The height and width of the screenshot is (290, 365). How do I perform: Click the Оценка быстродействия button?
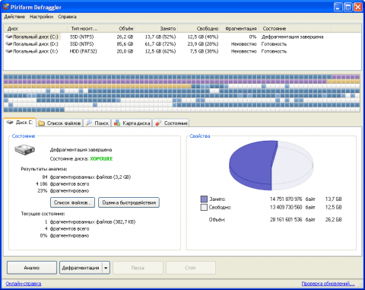[129, 202]
